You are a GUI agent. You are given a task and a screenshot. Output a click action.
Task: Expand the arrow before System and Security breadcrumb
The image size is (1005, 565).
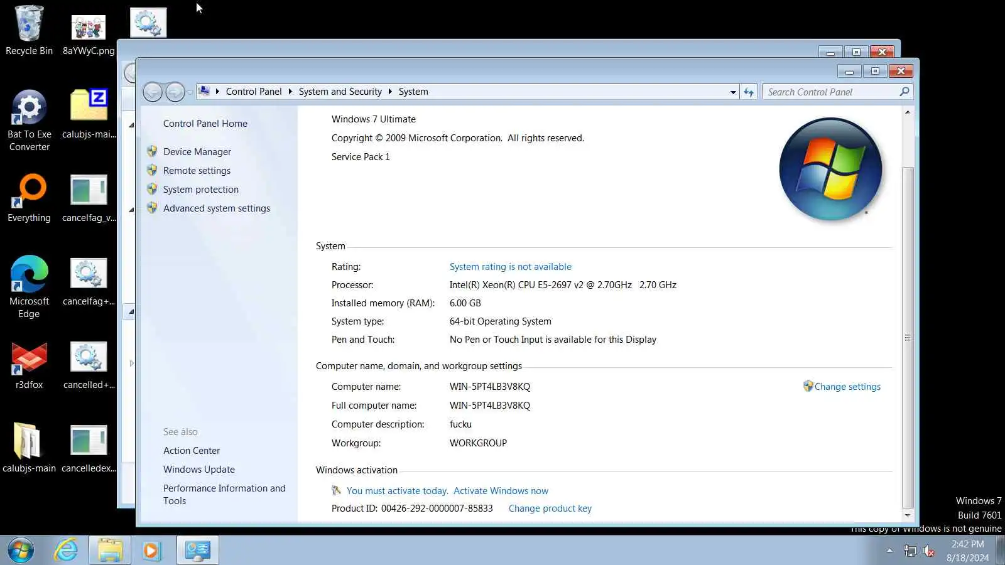290,92
